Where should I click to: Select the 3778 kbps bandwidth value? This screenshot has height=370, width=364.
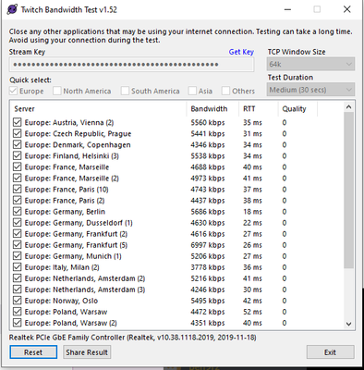click(208, 267)
